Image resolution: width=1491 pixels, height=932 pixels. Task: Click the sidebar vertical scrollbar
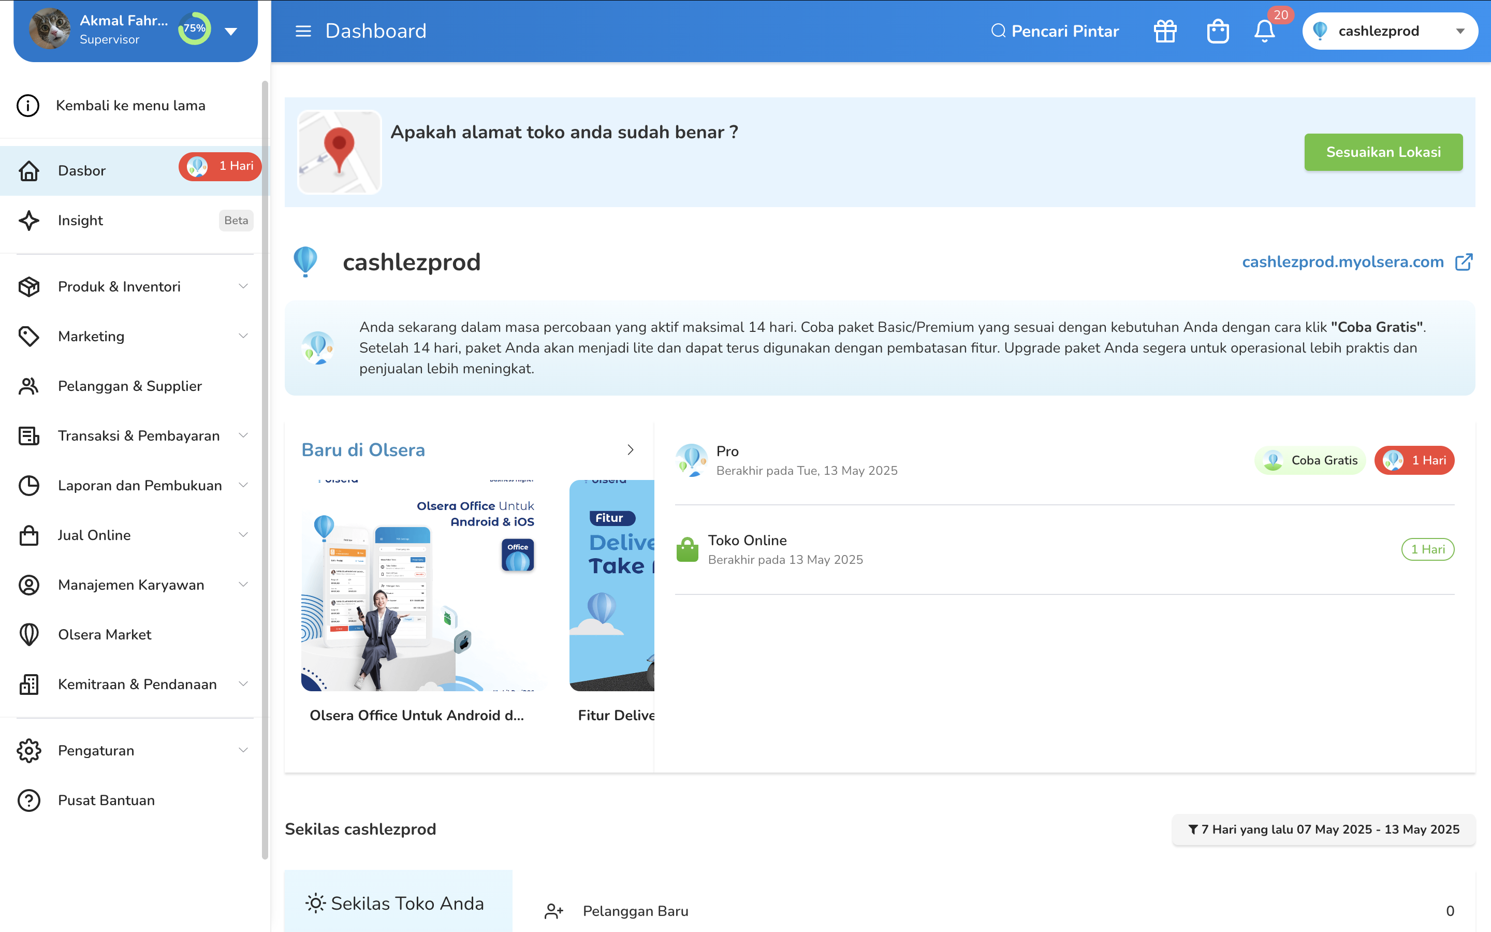coord(265,469)
